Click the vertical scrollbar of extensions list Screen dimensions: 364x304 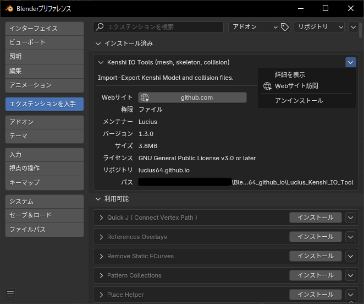point(361,30)
